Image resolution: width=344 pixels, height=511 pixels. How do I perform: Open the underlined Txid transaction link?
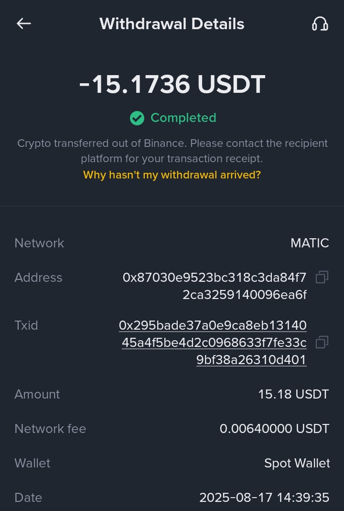(213, 343)
